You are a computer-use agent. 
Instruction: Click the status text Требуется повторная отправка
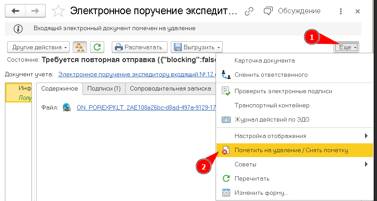(128, 59)
